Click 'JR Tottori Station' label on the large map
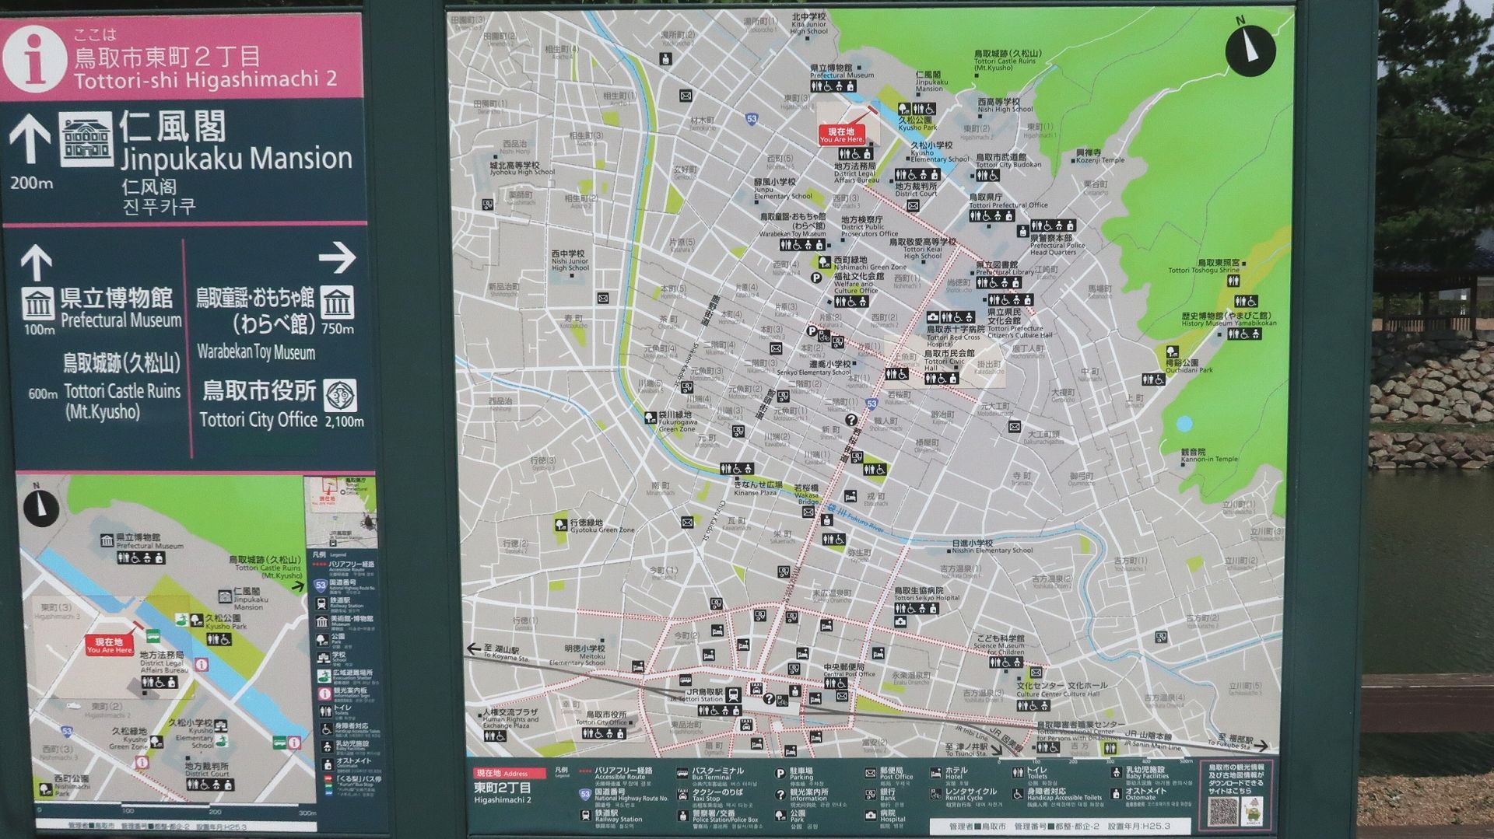Screen dimensions: 1494x839 (696, 700)
